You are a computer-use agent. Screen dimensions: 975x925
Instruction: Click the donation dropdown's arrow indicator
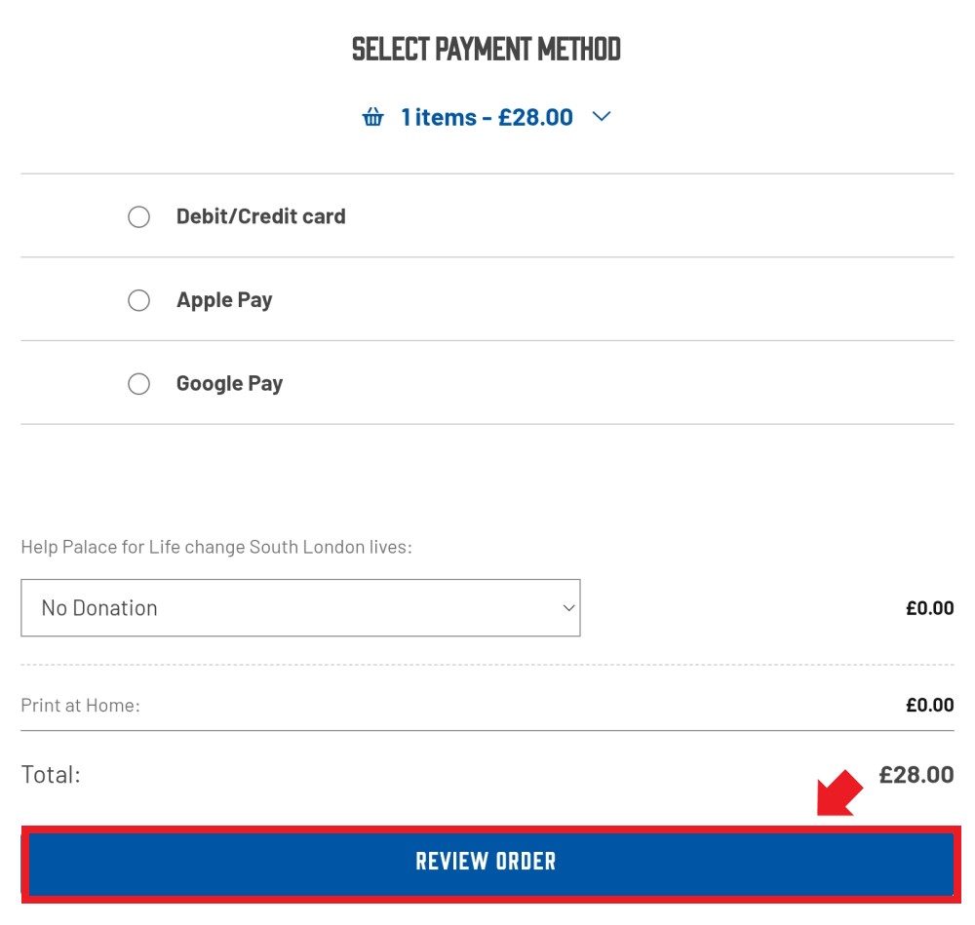coord(568,608)
